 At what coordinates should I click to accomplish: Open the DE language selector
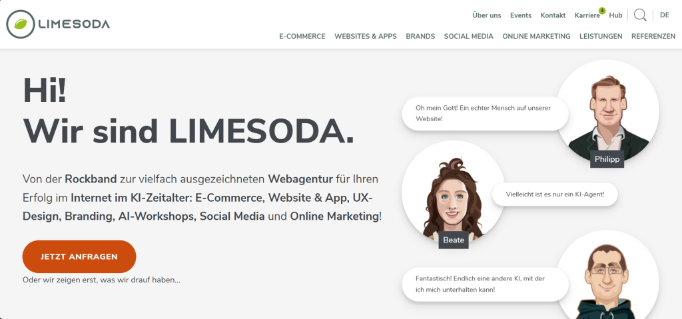pyautogui.click(x=664, y=15)
